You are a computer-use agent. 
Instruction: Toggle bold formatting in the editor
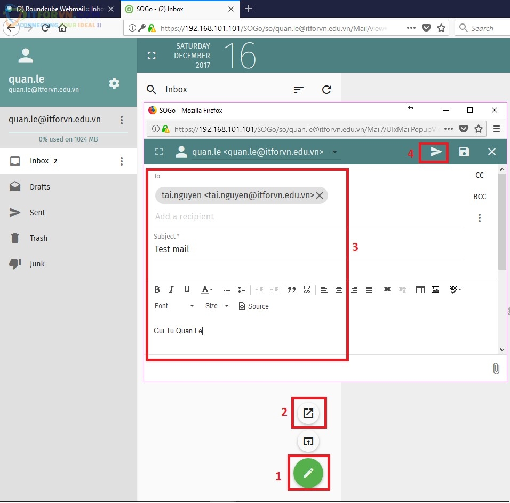[157, 289]
